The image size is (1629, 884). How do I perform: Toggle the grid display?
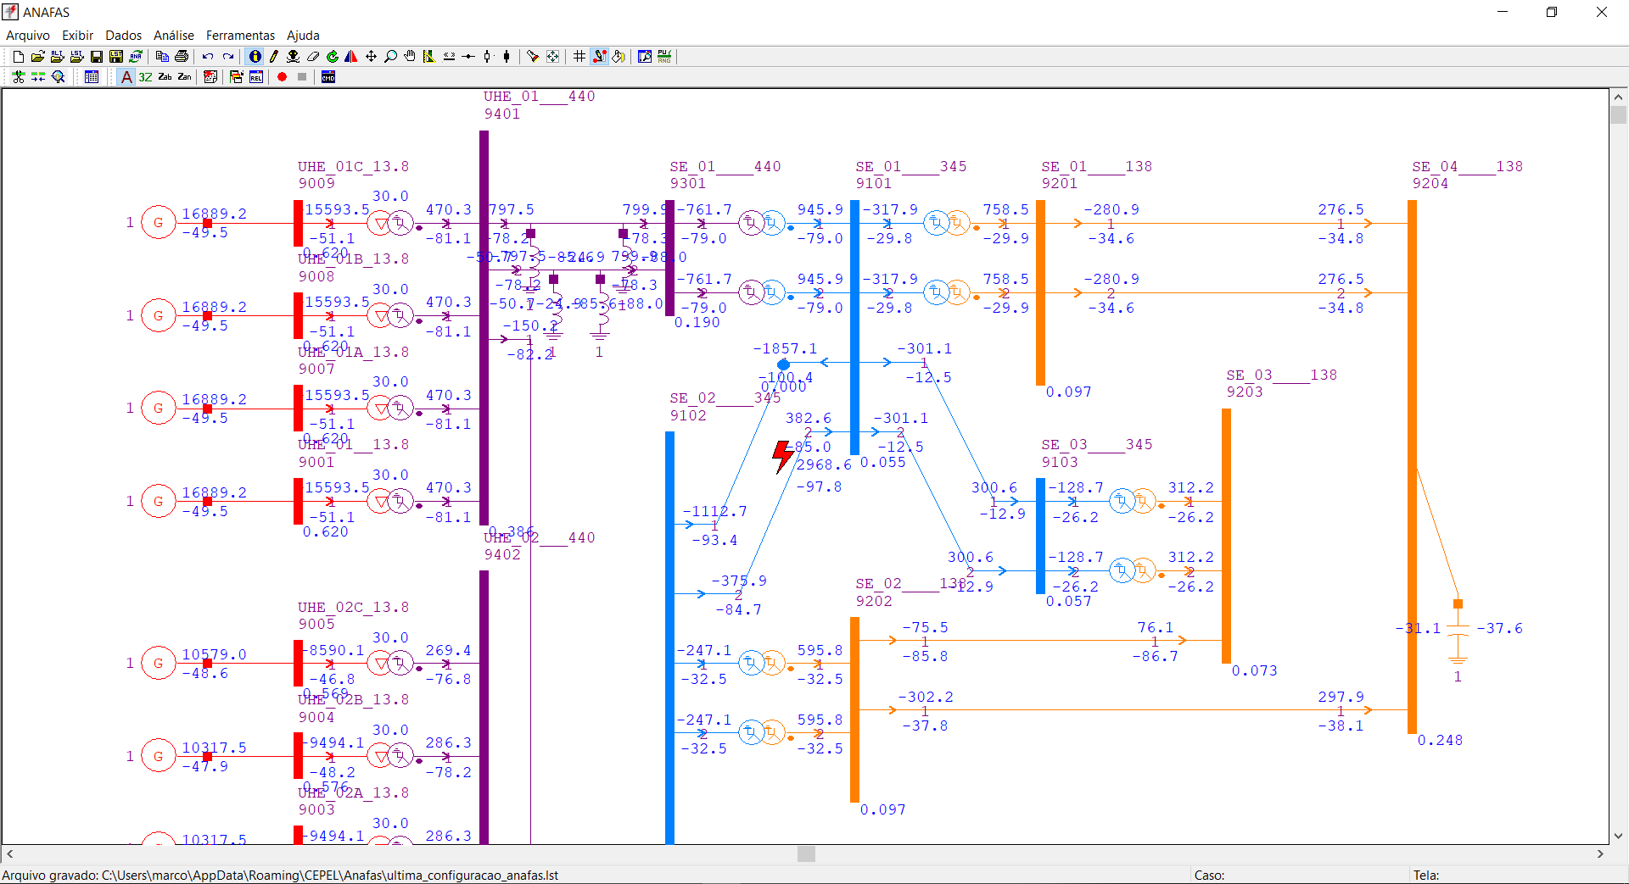tap(579, 57)
